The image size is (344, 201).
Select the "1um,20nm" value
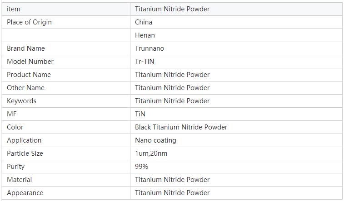point(151,153)
